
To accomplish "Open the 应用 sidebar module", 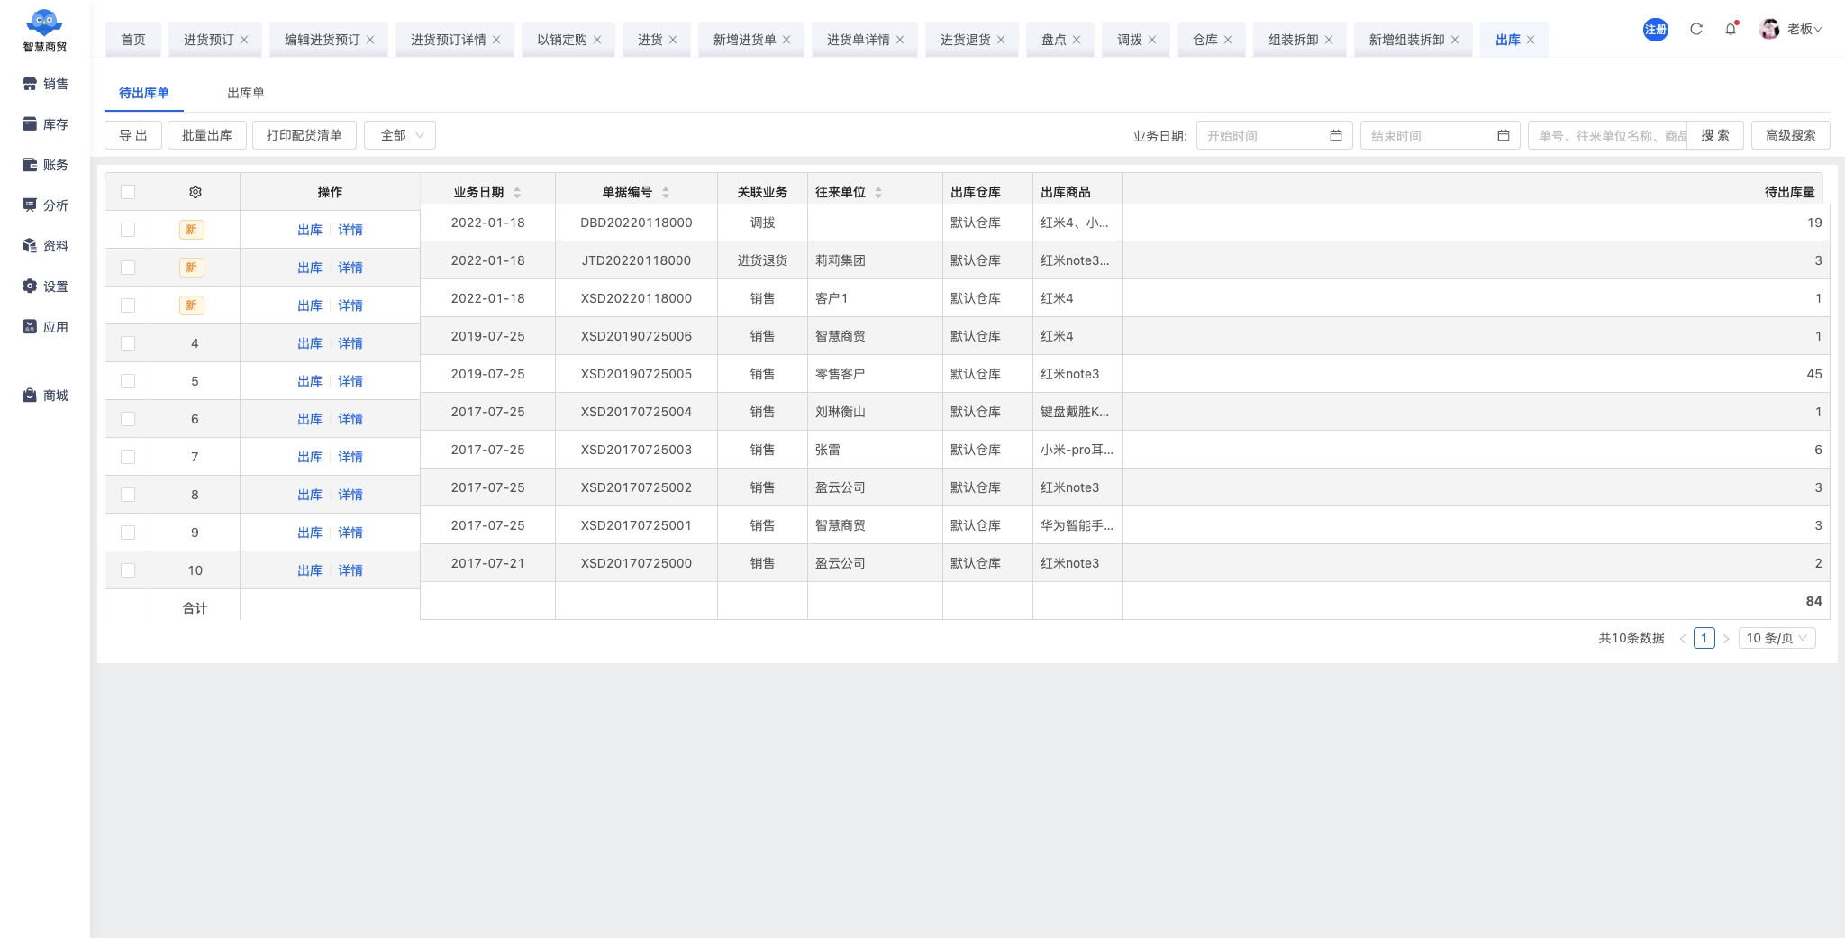I will [x=45, y=327].
